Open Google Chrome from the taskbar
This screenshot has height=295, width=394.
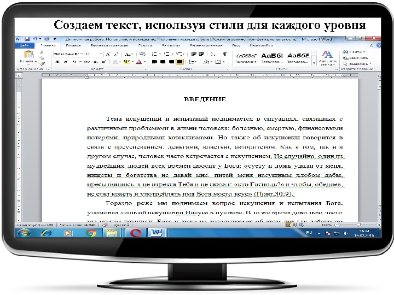[91, 233]
